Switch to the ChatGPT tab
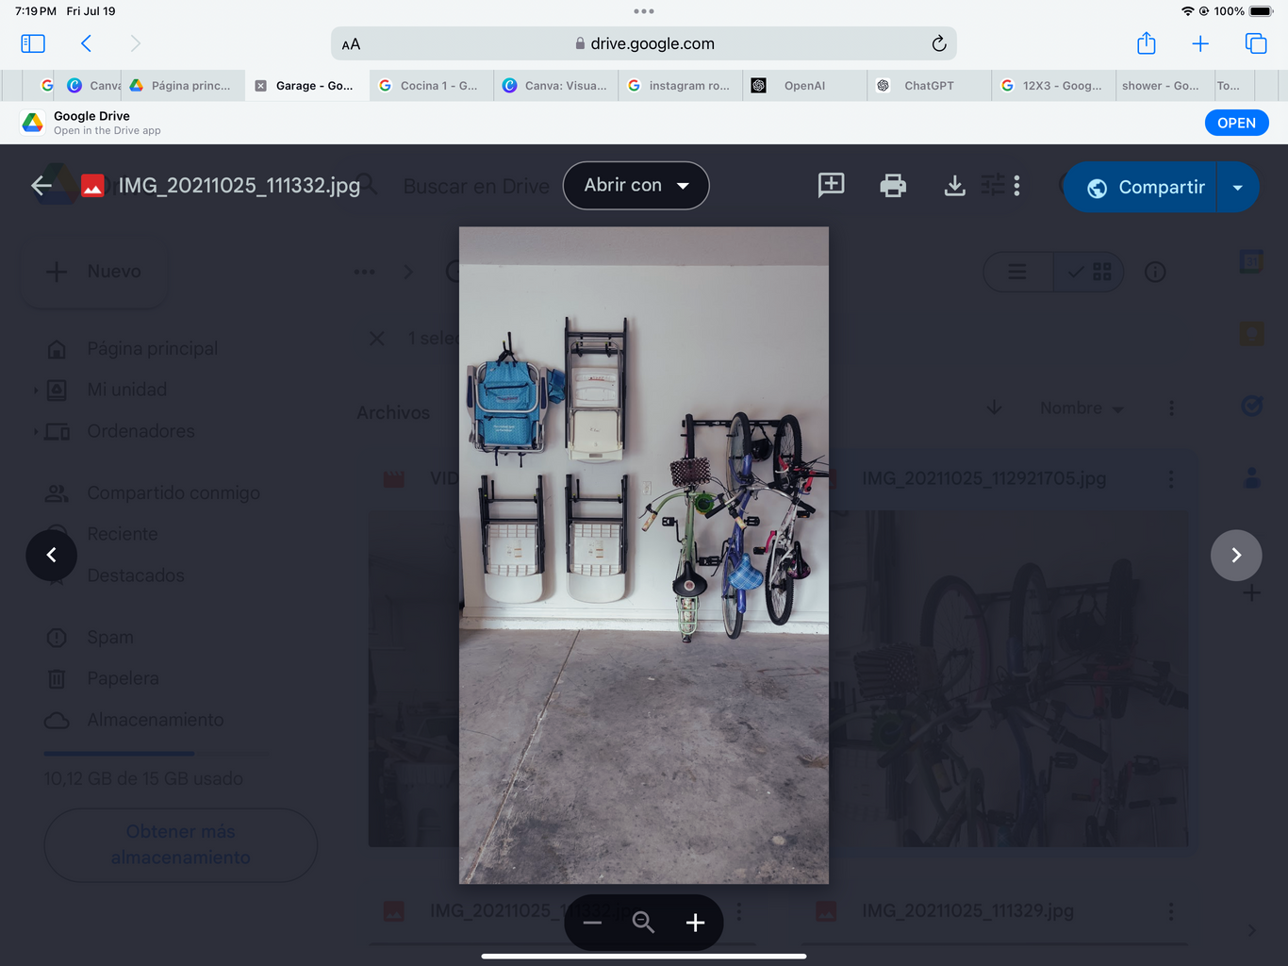This screenshot has width=1288, height=966. point(928,86)
